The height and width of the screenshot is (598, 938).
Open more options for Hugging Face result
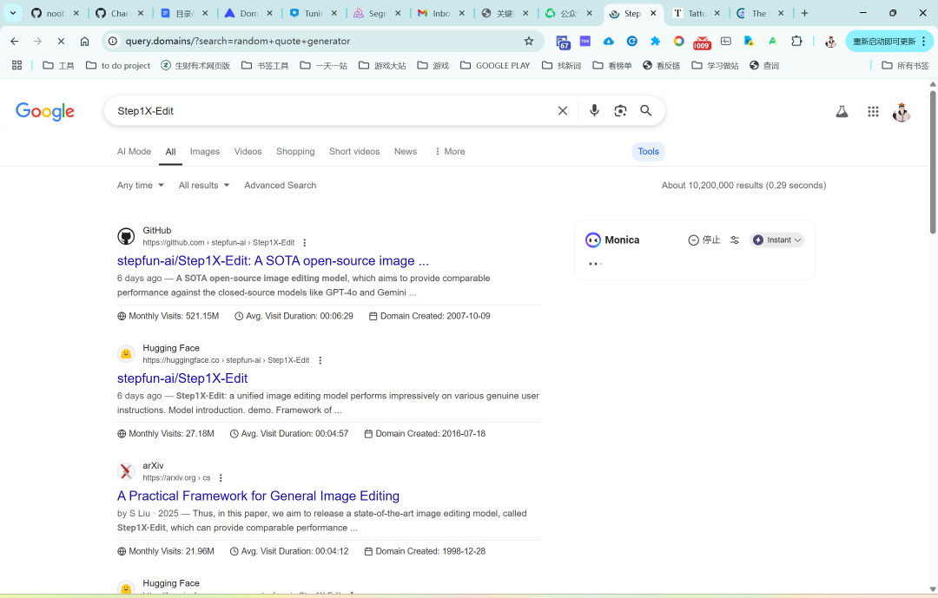click(320, 360)
